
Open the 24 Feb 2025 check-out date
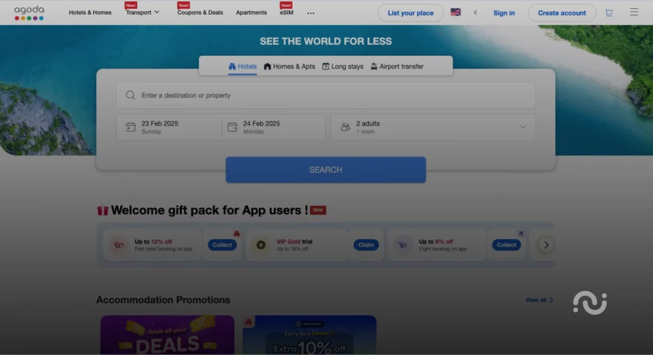tap(274, 127)
